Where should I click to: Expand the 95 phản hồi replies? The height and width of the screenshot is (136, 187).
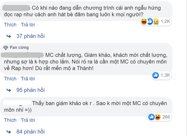pyautogui.click(x=30, y=90)
